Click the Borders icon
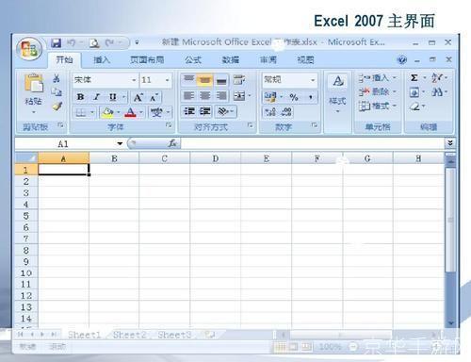This screenshot has width=471, height=362. (81, 112)
